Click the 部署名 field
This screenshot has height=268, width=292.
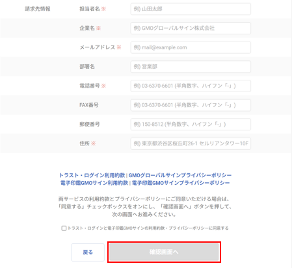click(x=191, y=67)
